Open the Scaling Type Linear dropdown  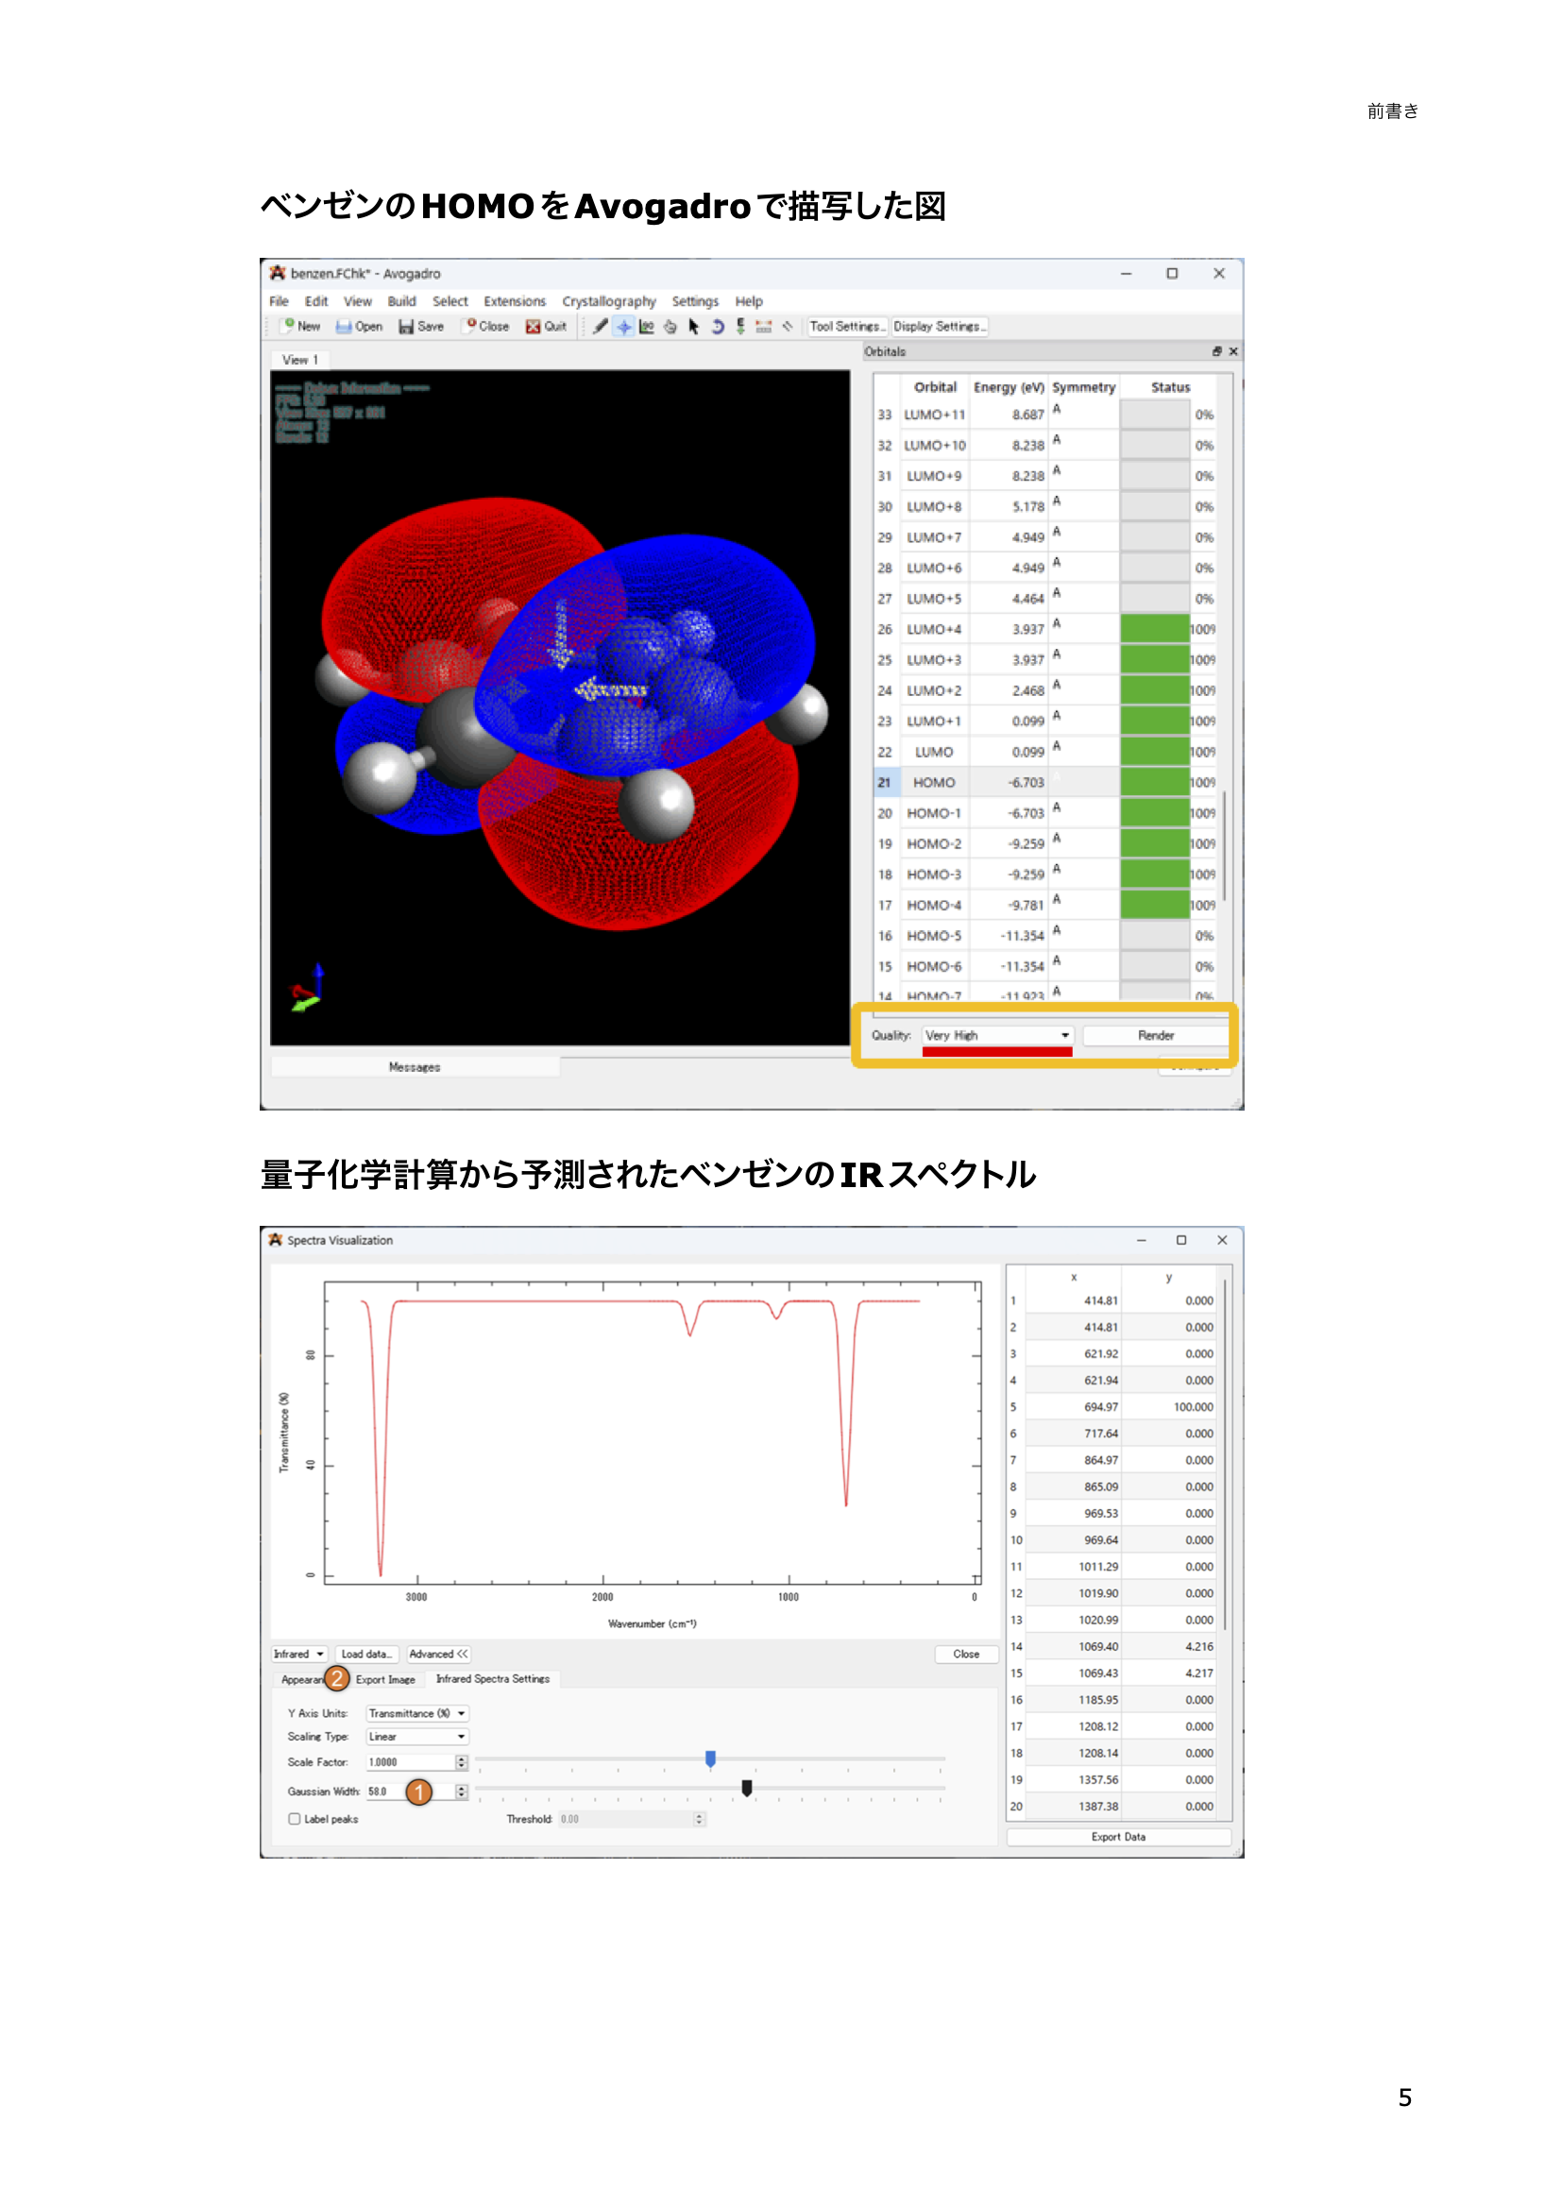416,1737
